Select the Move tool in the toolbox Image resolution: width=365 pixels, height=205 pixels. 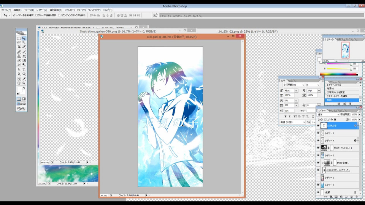click(24, 39)
